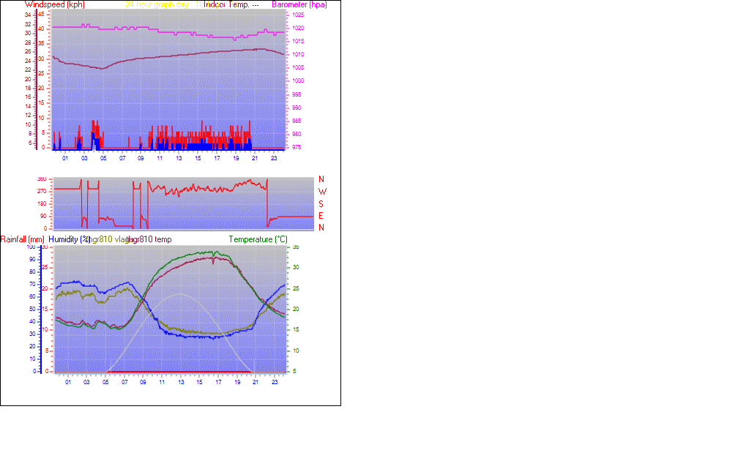The image size is (738, 450).
Task: Click the 270 value on wind direction axis
Action: [x=42, y=192]
